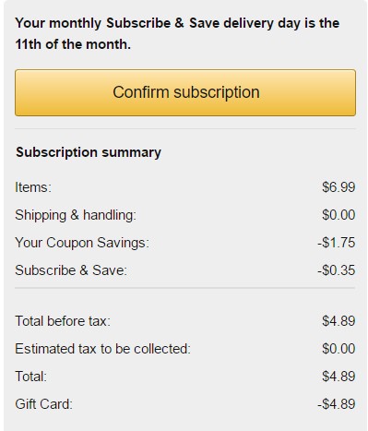Click the Total label
Image resolution: width=368 pixels, height=431 pixels.
pyautogui.click(x=31, y=377)
